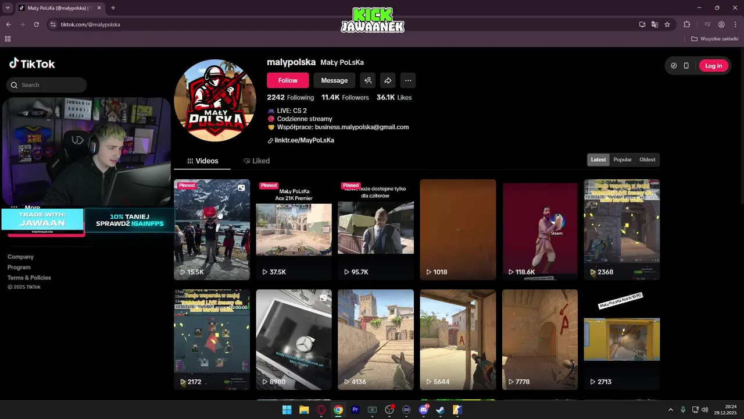Sort videos by Oldest

click(x=647, y=159)
